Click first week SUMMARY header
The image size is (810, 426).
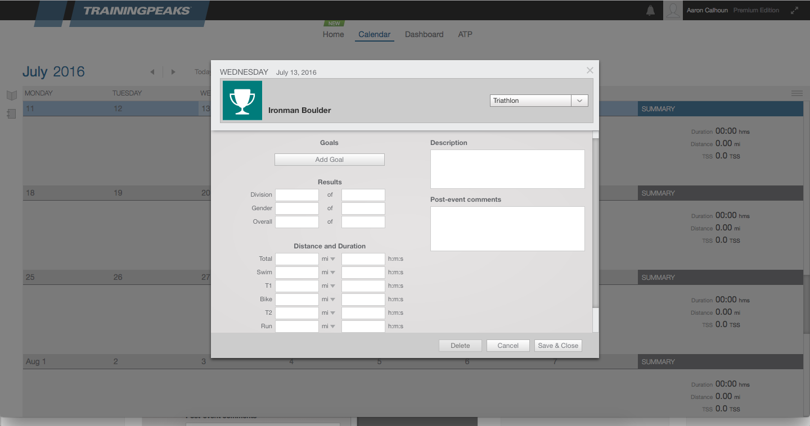tap(721, 109)
